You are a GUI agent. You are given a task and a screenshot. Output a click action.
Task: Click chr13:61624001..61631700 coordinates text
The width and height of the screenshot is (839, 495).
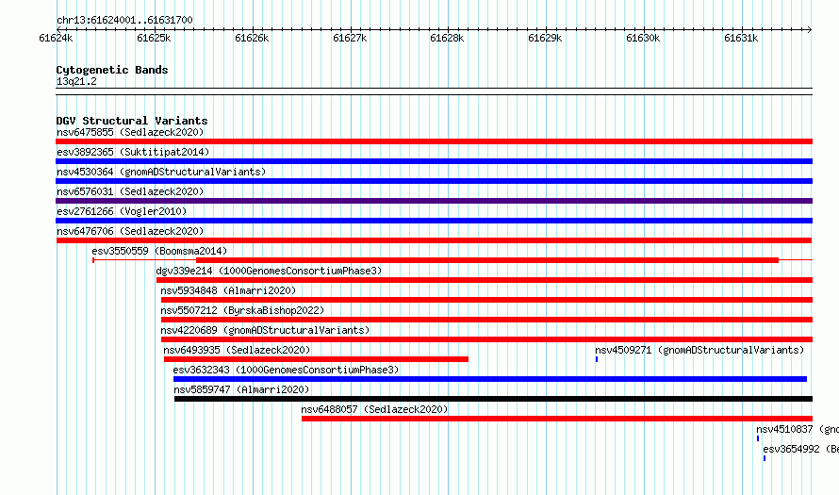coord(124,20)
